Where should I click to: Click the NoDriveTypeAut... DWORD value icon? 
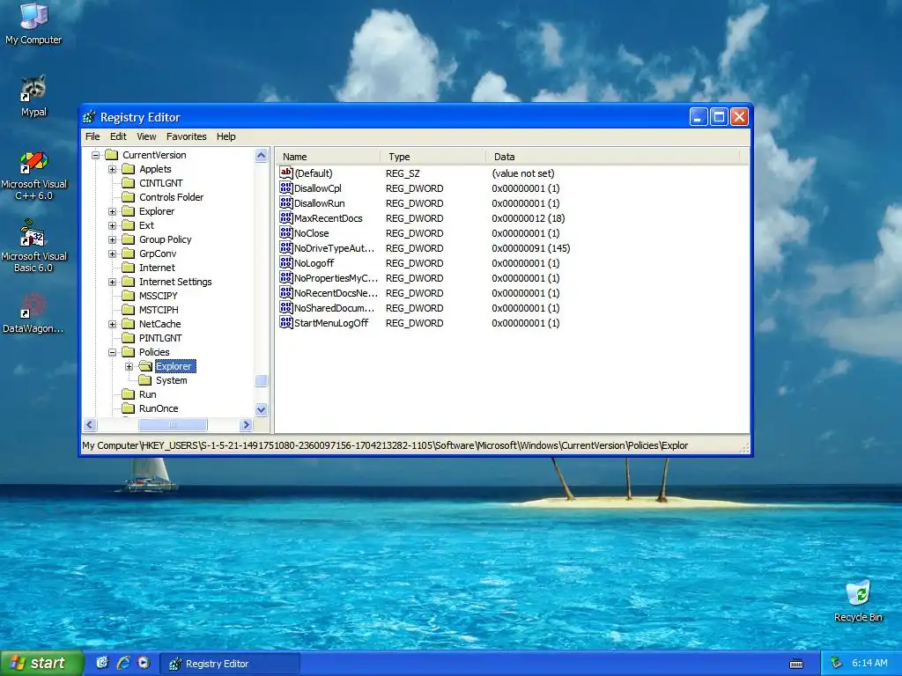pos(286,247)
